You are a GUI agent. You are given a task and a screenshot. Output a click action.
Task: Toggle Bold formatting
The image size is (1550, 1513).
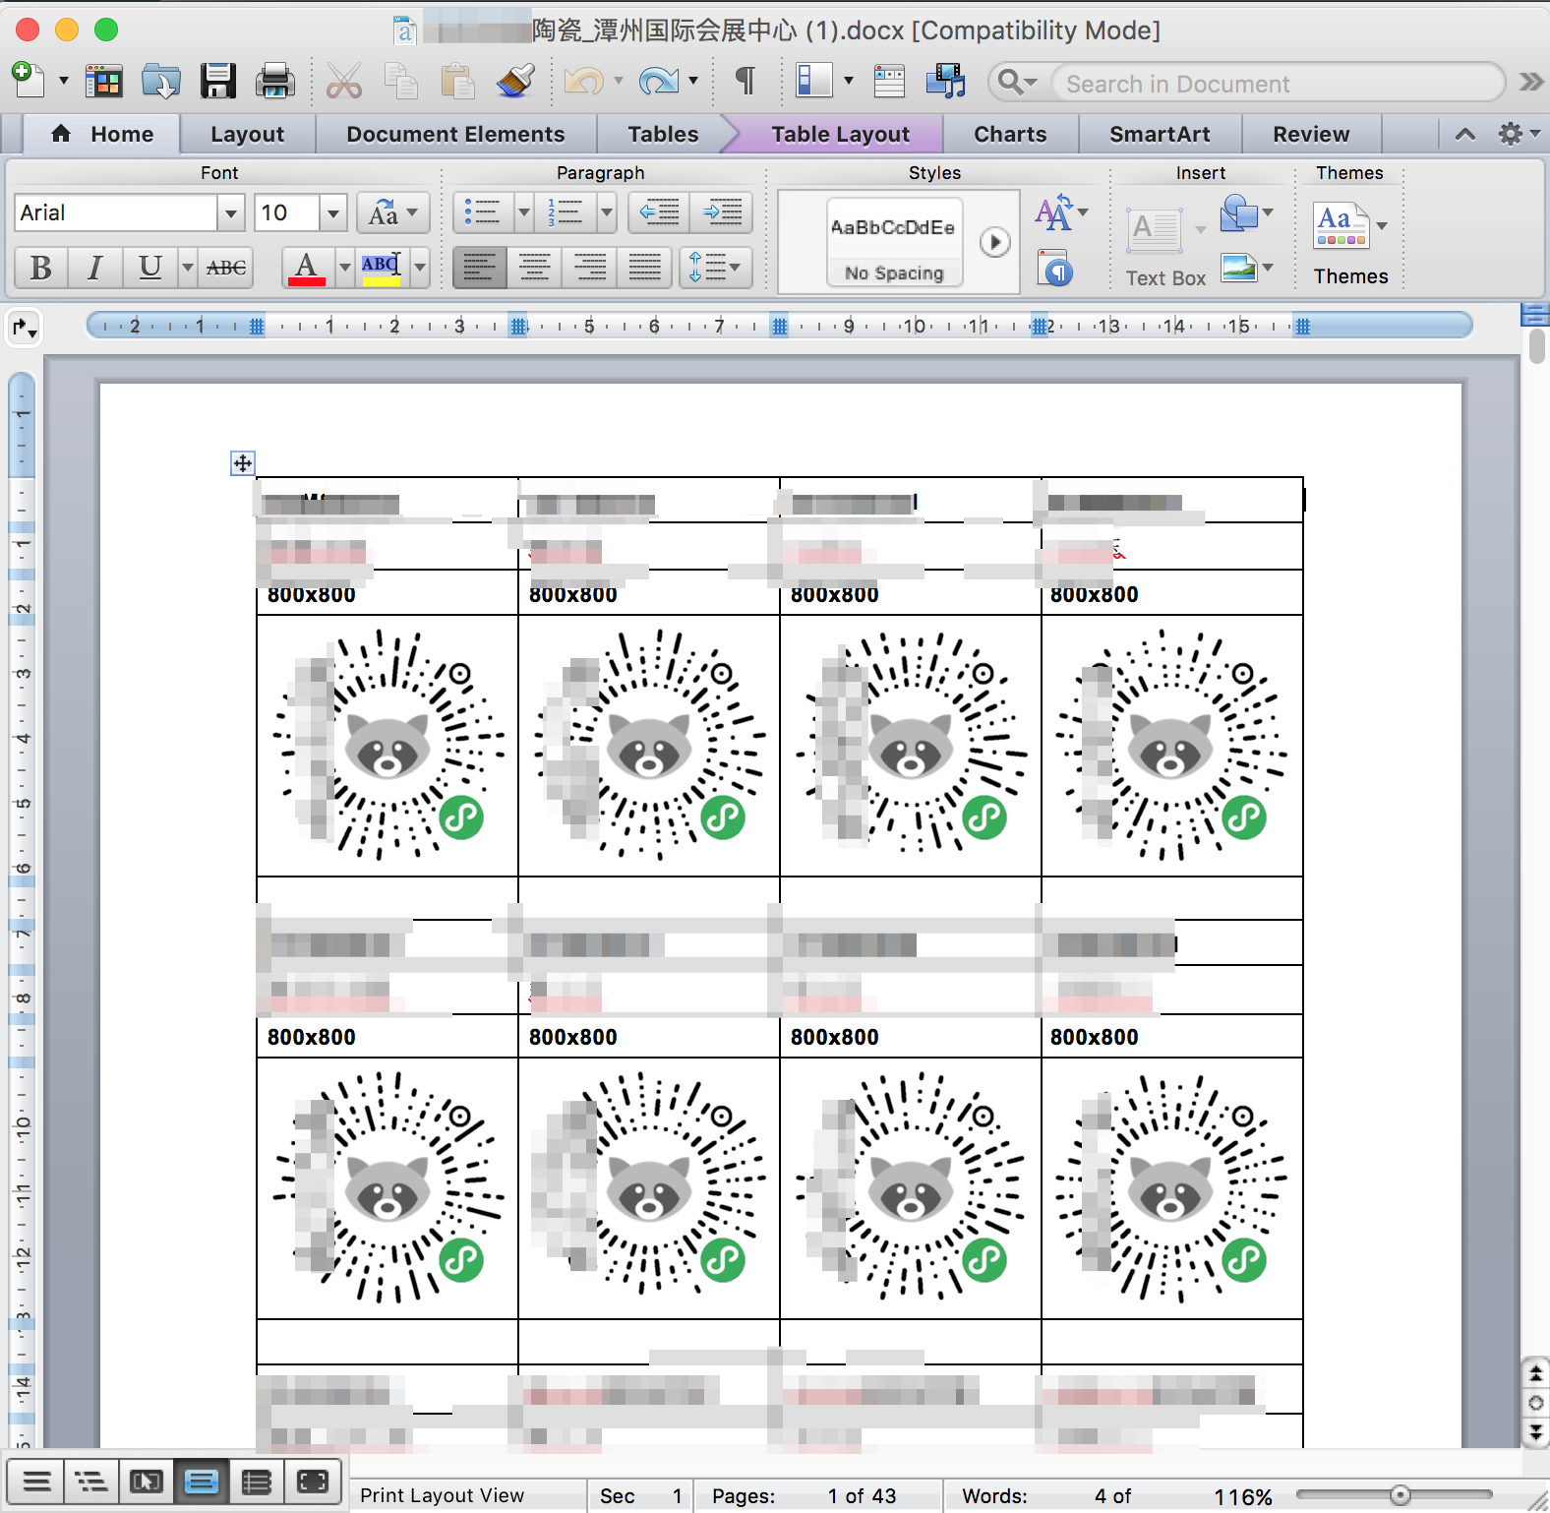point(41,268)
